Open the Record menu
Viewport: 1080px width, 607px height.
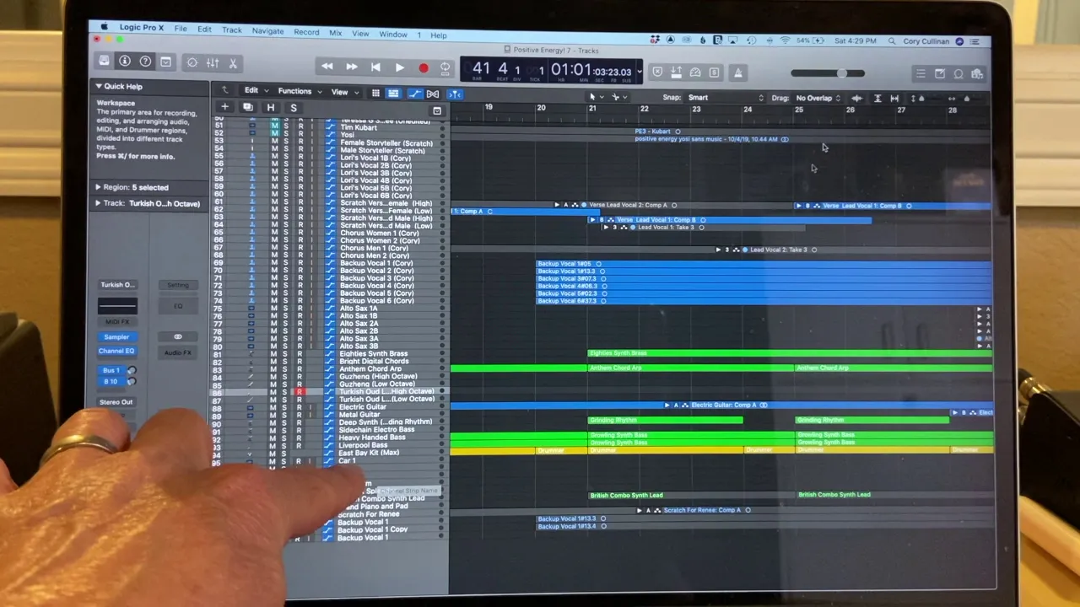coord(306,32)
